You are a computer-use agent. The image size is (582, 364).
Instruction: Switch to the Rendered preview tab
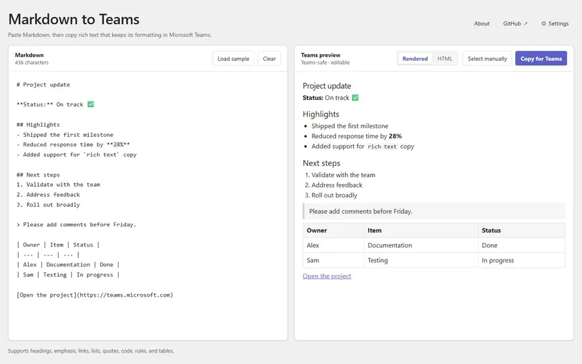415,59
